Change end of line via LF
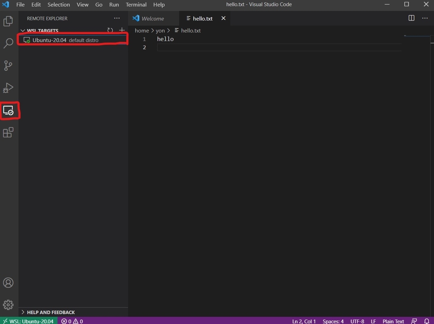Image resolution: width=434 pixels, height=324 pixels. point(373,321)
